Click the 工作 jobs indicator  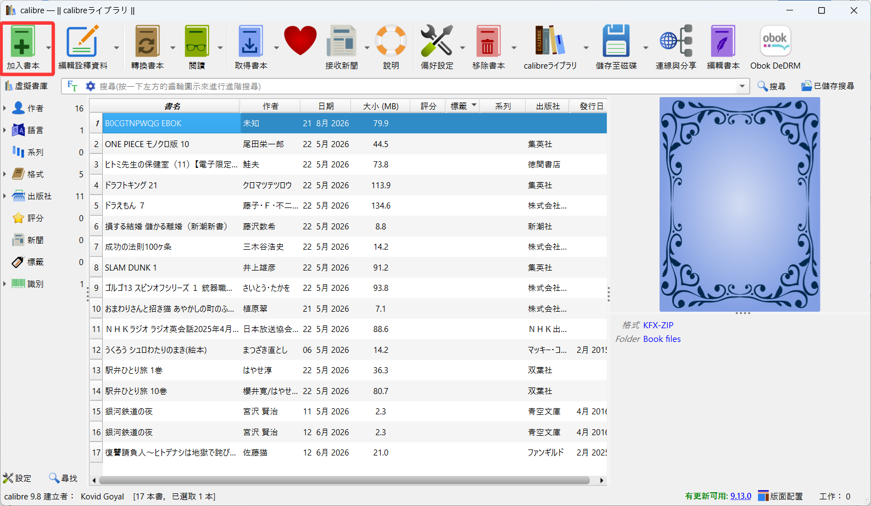835,496
